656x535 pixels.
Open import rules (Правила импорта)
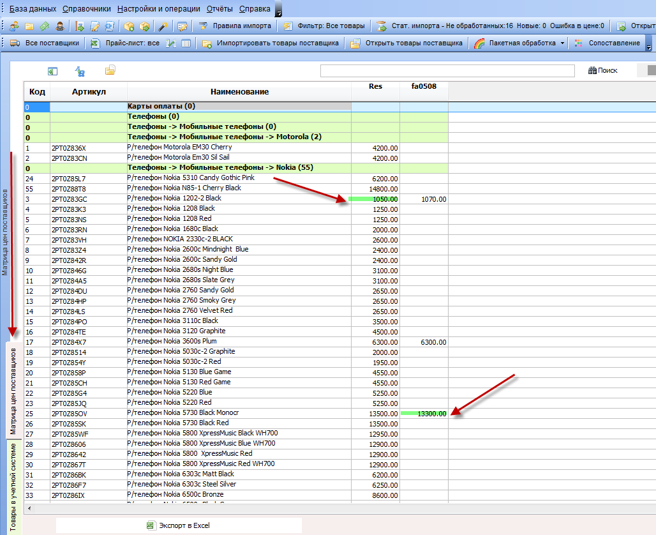(235, 26)
